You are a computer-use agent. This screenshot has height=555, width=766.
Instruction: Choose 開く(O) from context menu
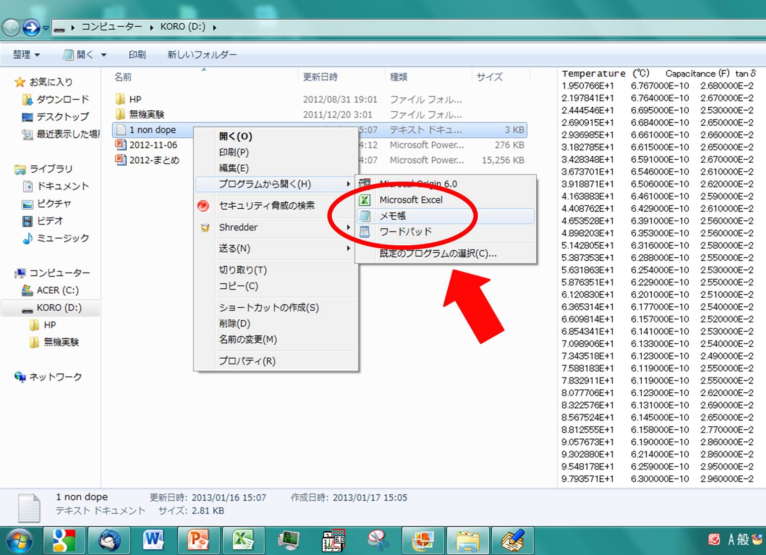tap(236, 137)
